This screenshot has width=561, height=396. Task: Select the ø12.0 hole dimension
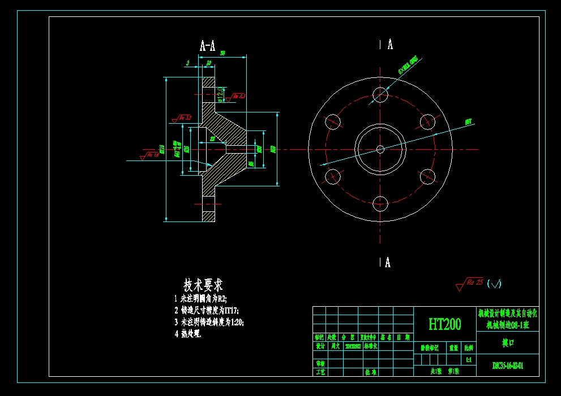click(220, 95)
